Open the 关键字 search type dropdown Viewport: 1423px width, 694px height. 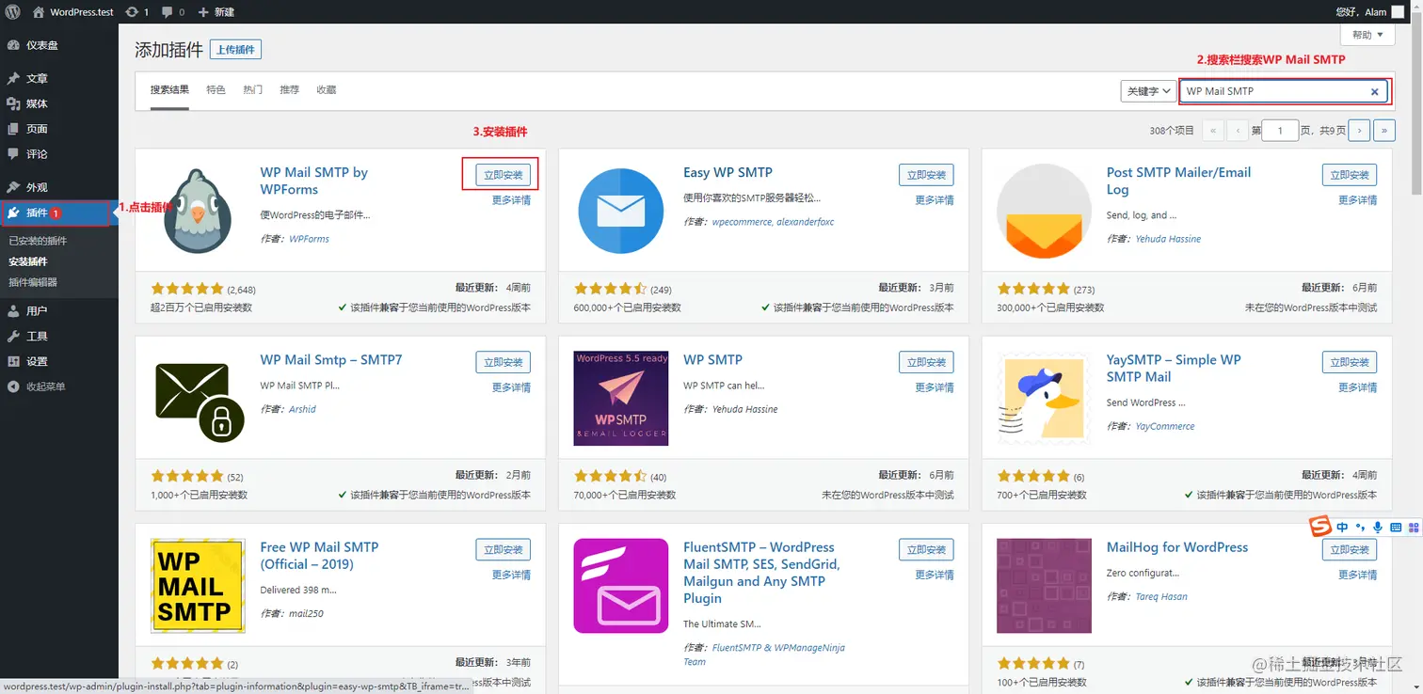click(1148, 91)
